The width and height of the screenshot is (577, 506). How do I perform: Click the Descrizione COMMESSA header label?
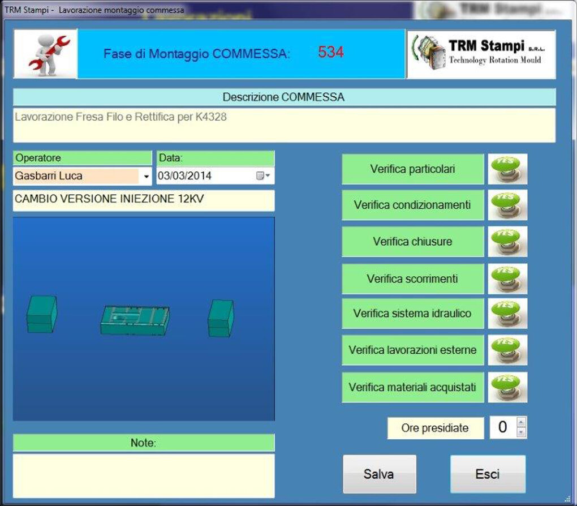point(284,97)
